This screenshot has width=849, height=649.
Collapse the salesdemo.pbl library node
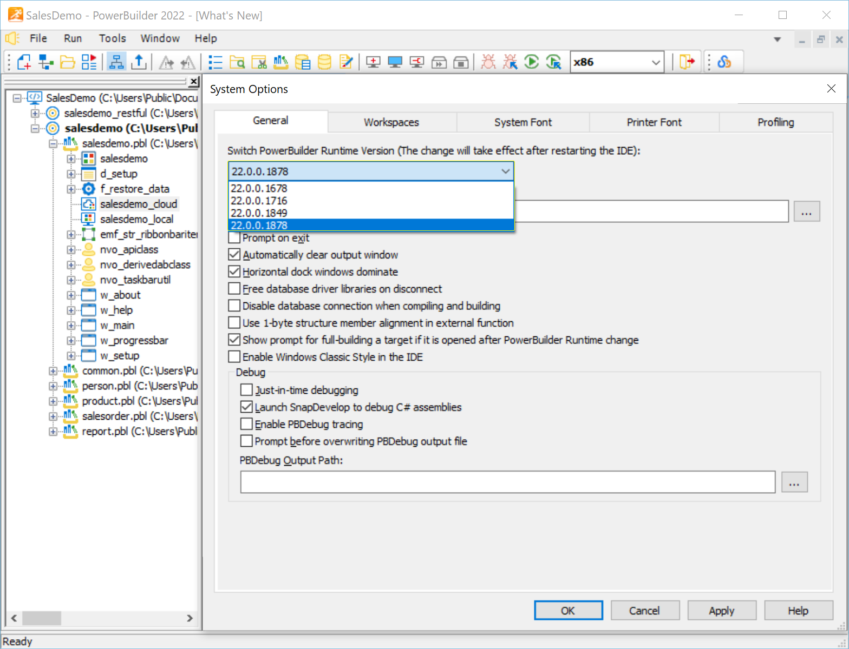click(x=53, y=143)
